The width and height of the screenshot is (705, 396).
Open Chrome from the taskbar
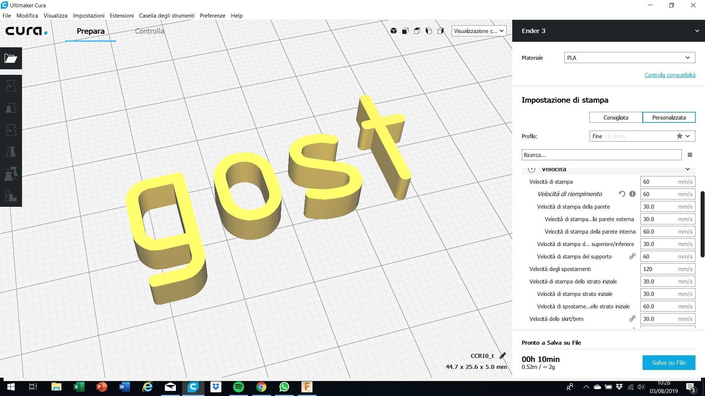pyautogui.click(x=261, y=387)
